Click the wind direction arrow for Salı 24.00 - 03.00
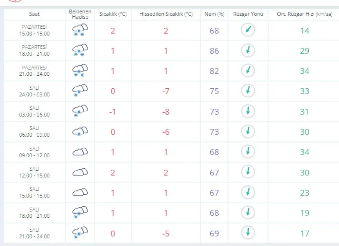 (x=248, y=91)
